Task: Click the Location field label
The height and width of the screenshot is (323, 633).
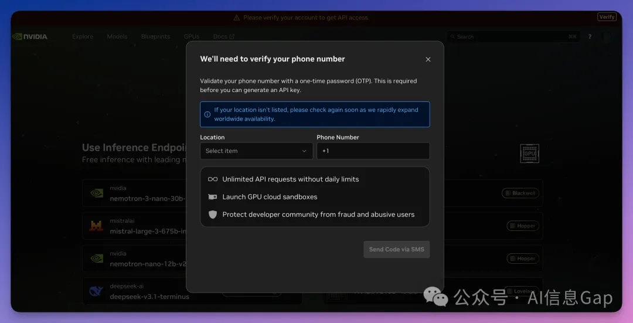Action: pos(212,137)
